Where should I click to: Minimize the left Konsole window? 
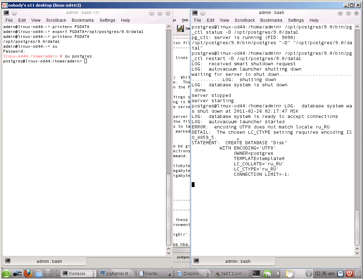click(x=152, y=13)
